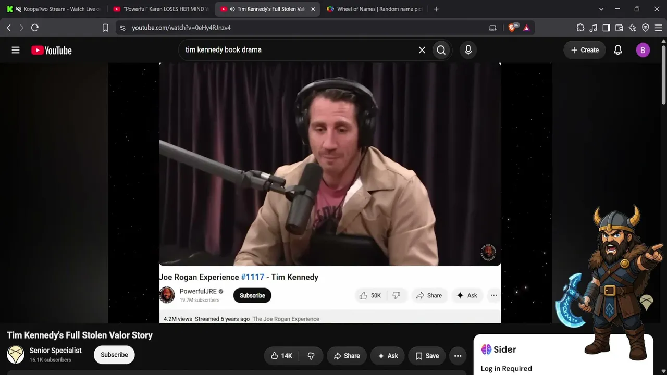The image size is (667, 375).
Task: Open site settings icon in address bar
Action: tap(122, 28)
